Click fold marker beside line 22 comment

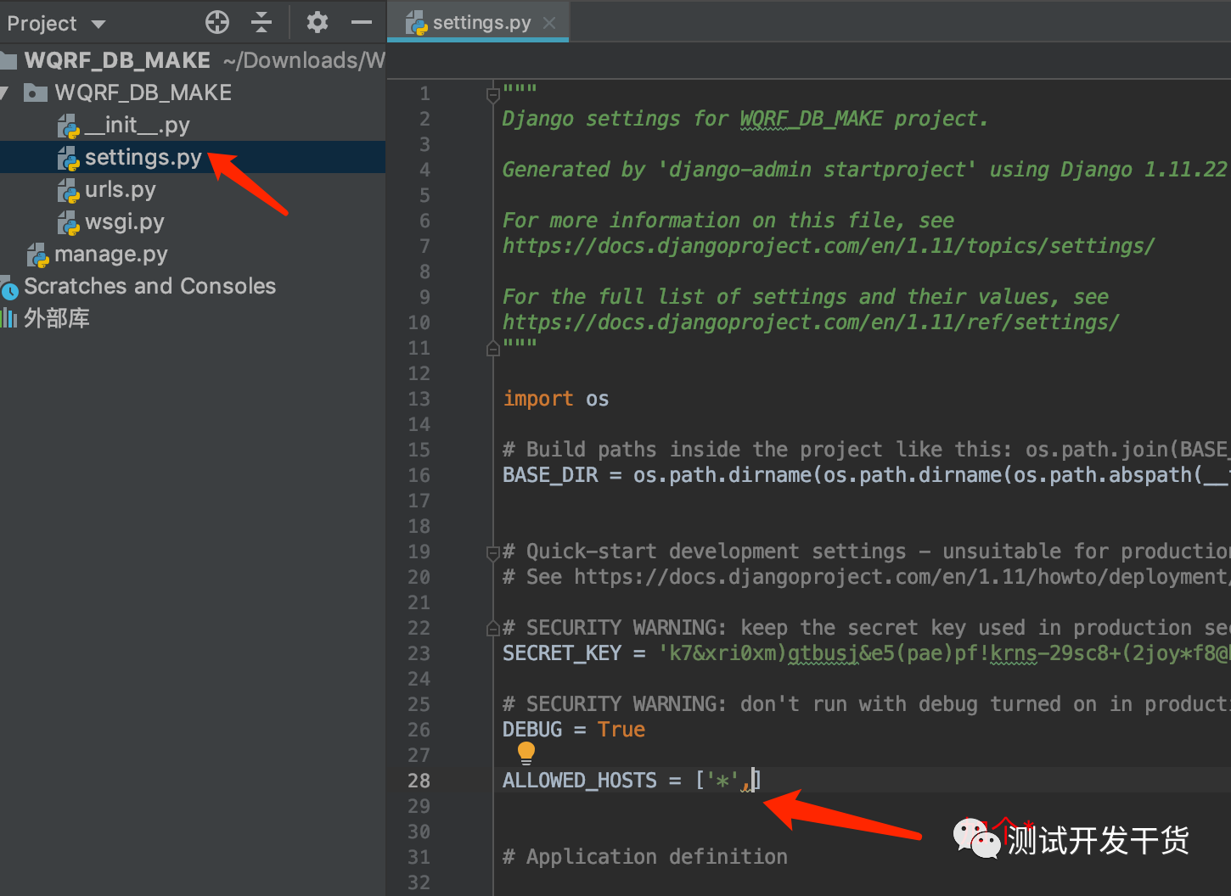coord(493,628)
